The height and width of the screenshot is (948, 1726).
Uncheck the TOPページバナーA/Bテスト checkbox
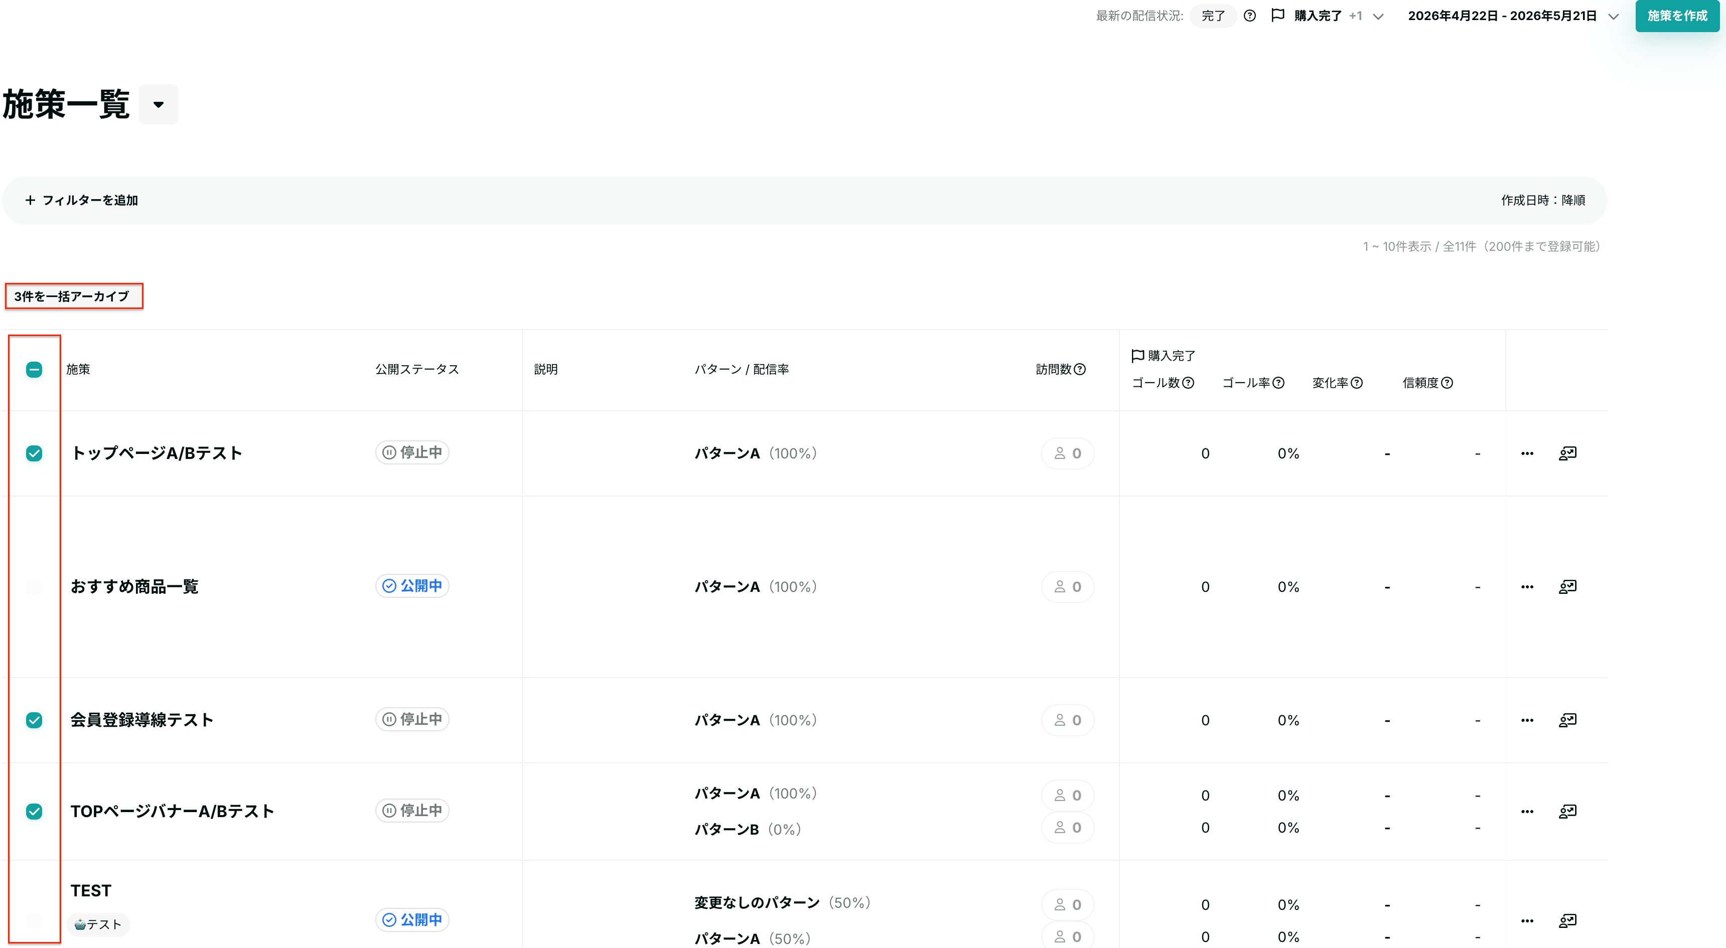click(x=34, y=812)
